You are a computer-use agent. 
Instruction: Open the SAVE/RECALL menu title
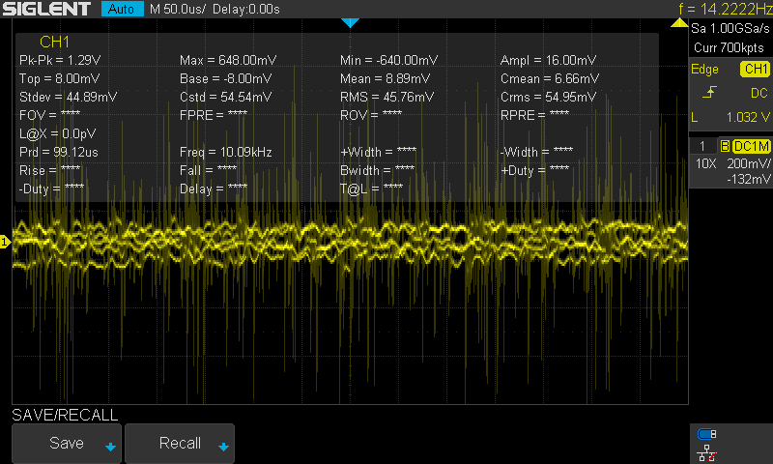[65, 415]
